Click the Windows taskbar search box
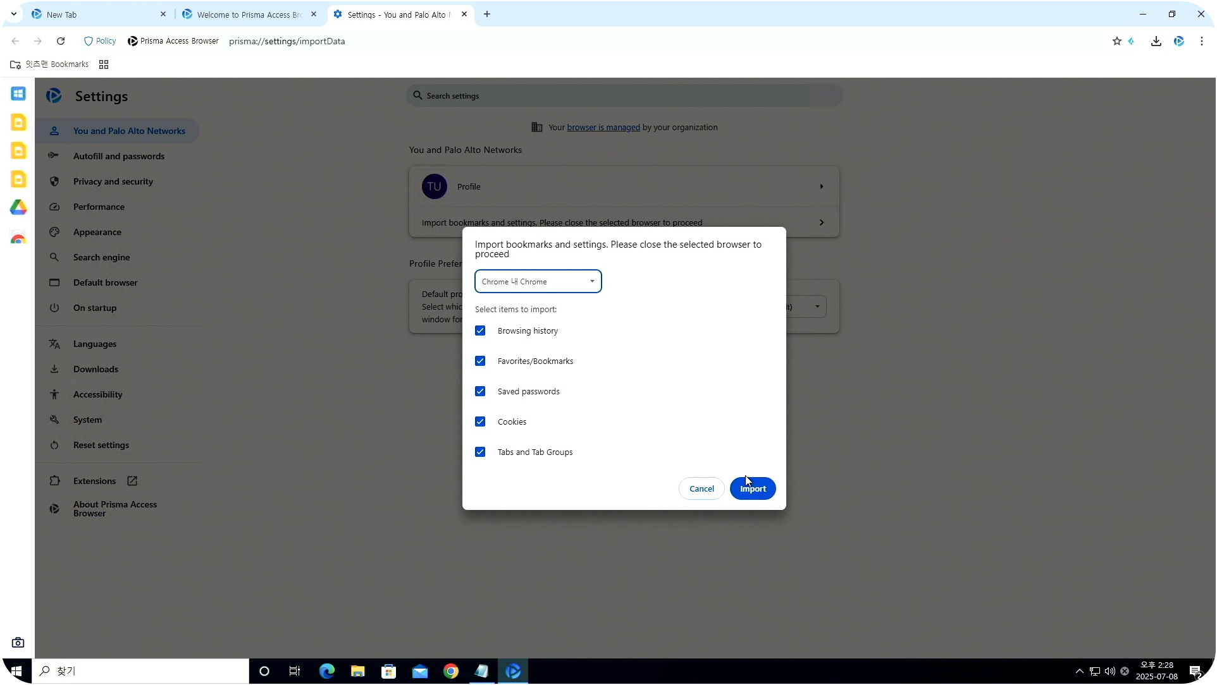 140,672
